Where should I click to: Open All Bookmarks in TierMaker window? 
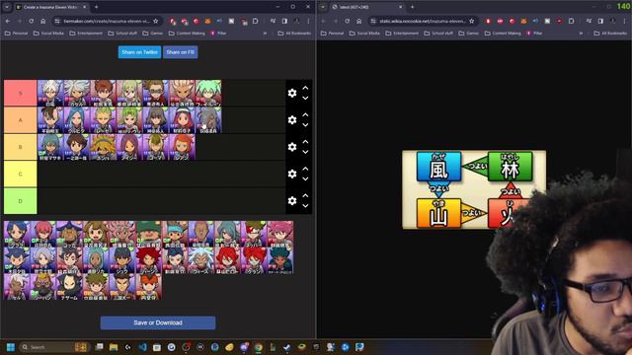tap(294, 33)
